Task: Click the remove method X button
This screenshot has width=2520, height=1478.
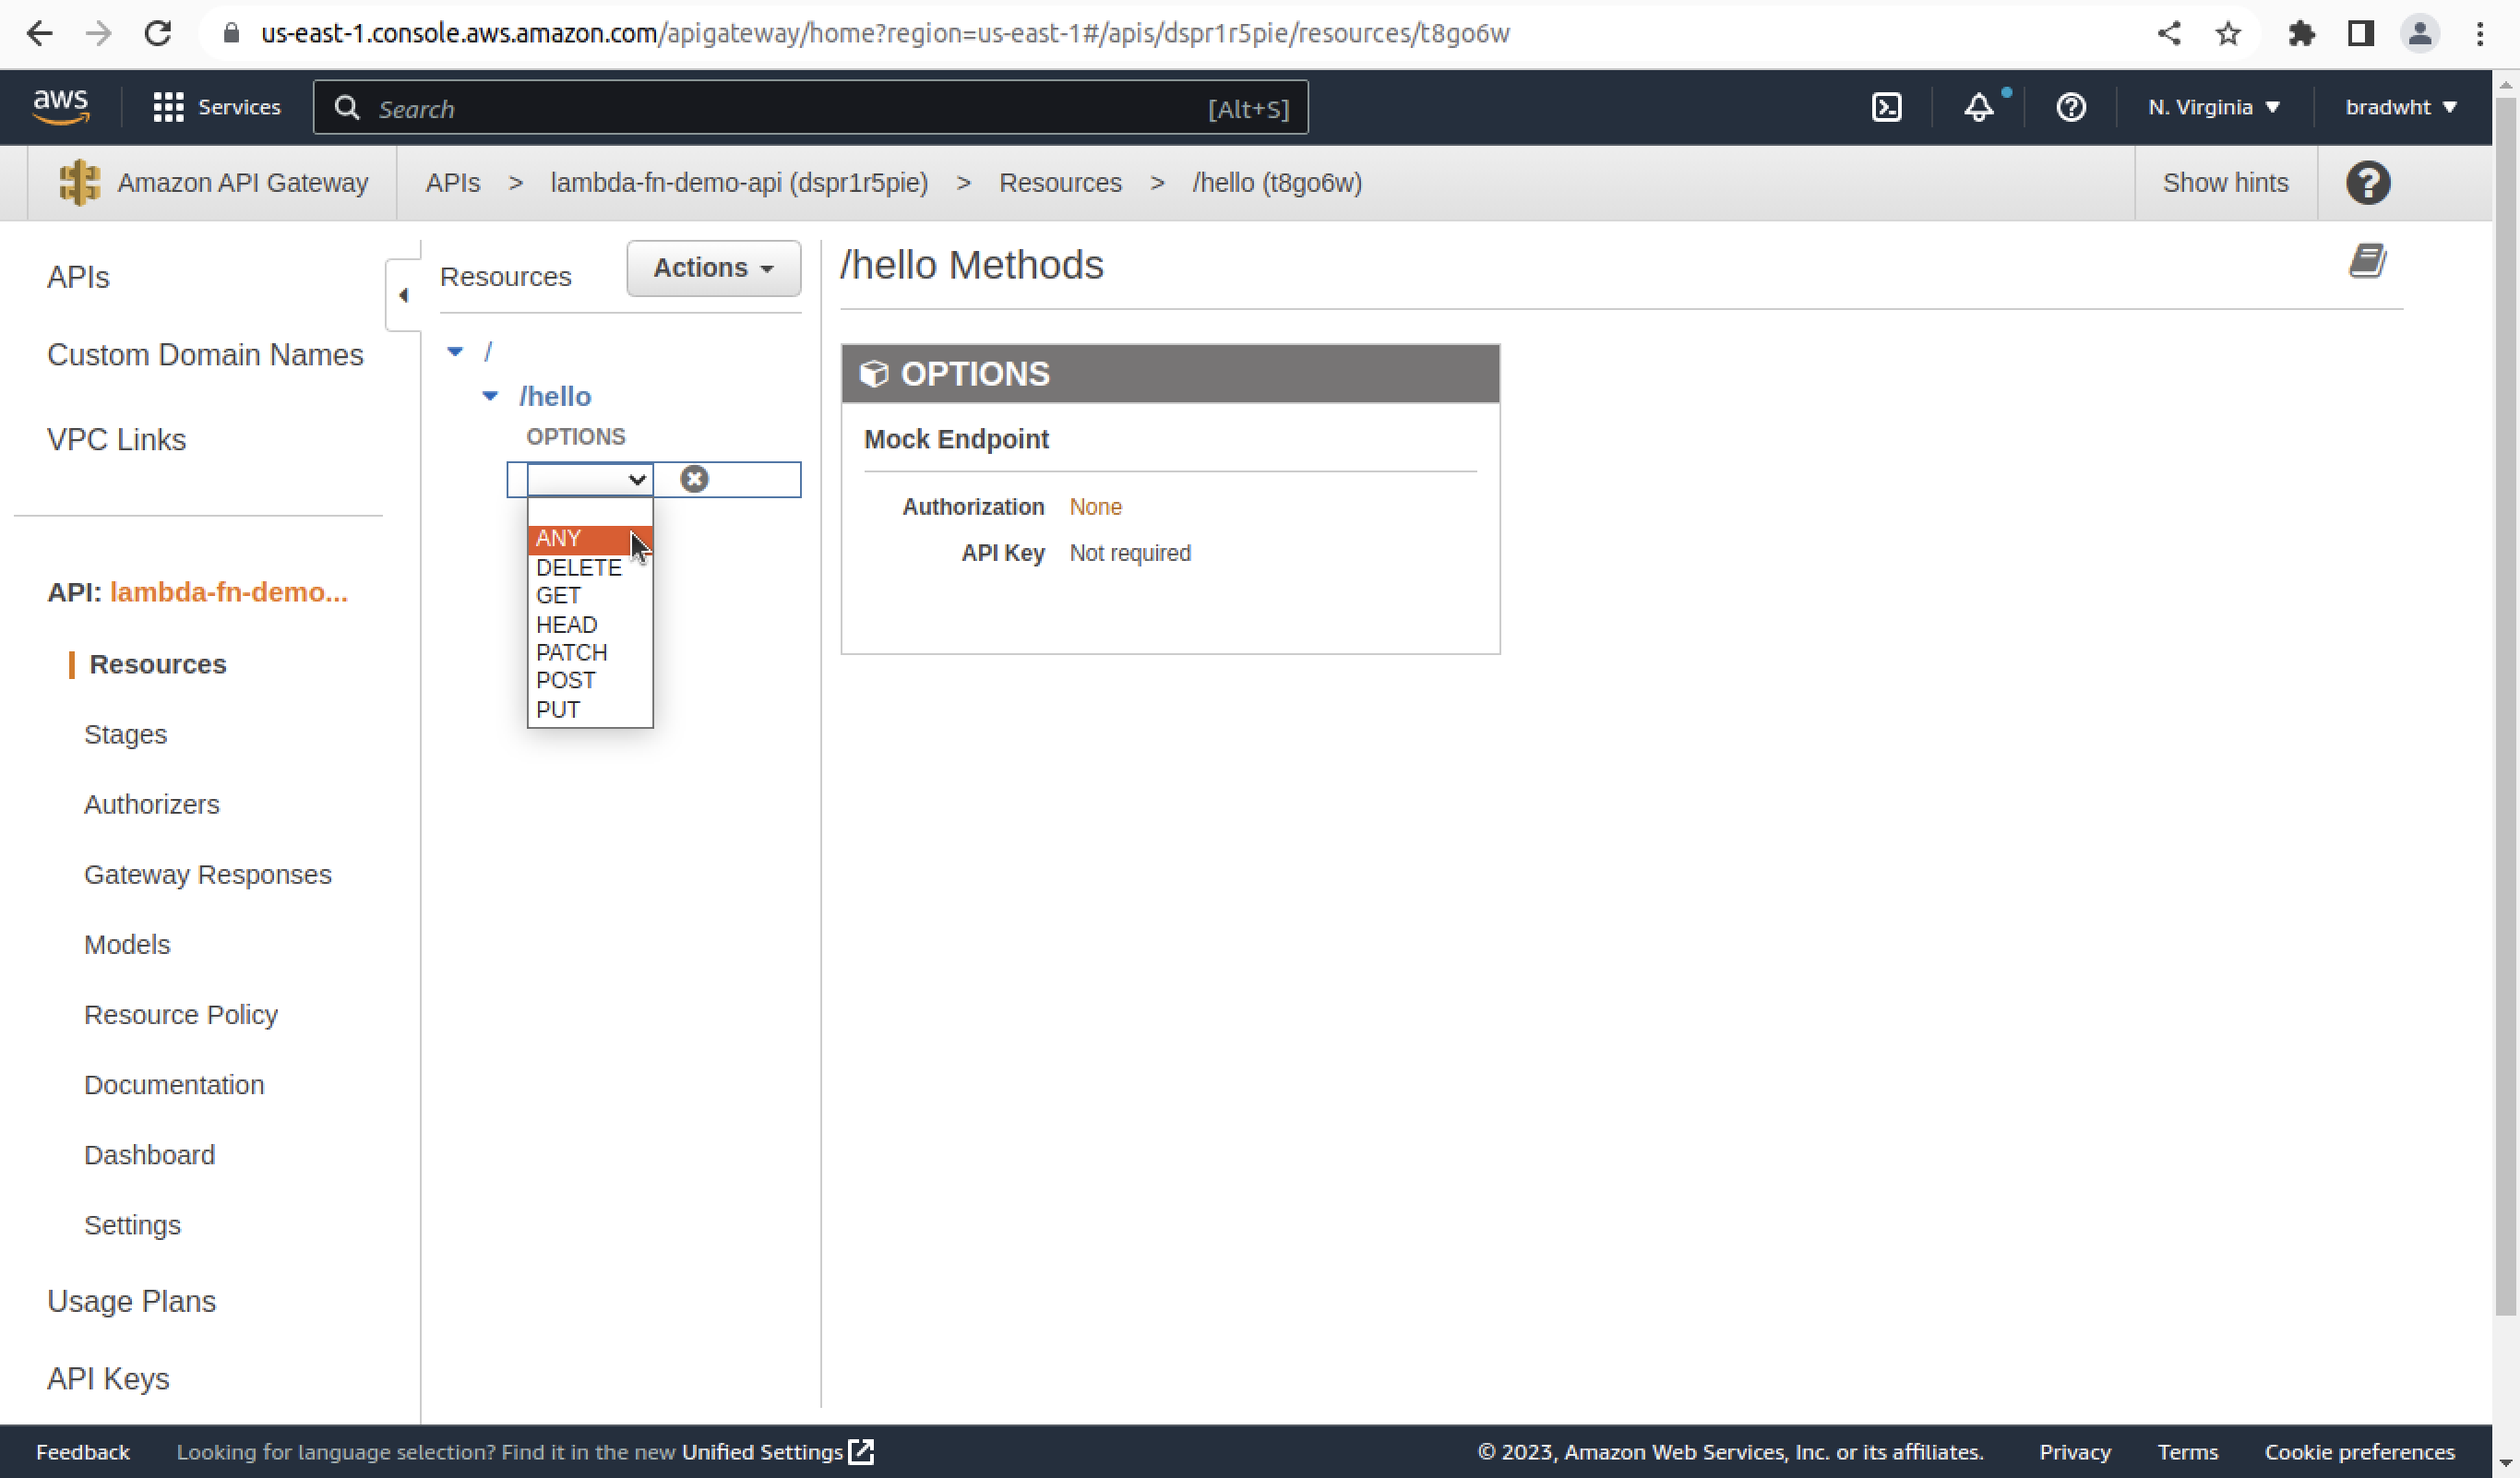Action: point(691,477)
